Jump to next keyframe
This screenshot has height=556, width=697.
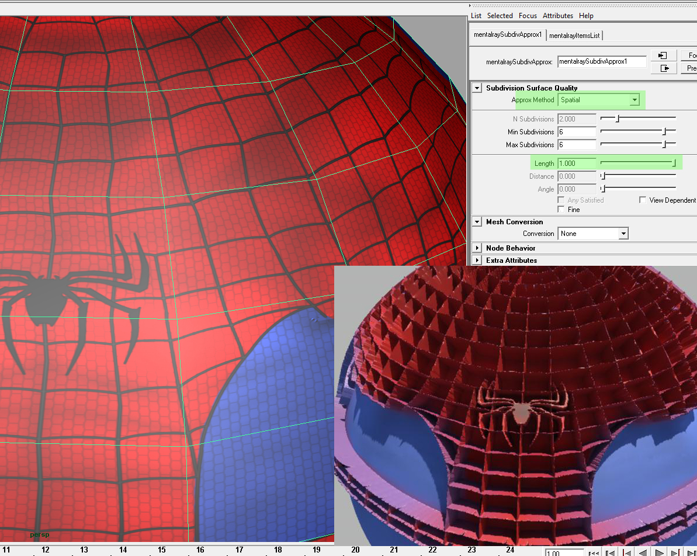[x=675, y=553]
